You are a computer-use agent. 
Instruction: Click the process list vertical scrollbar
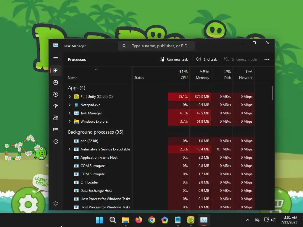point(272,93)
